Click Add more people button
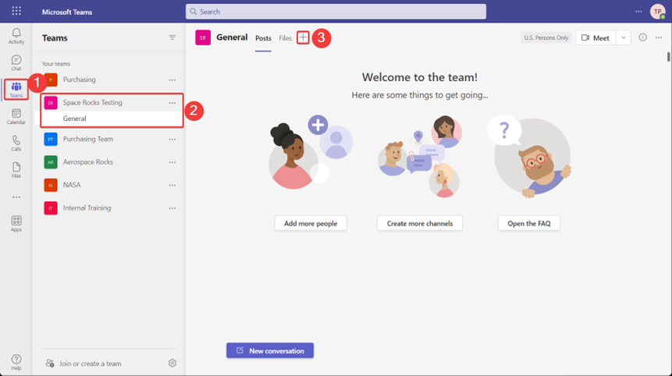The width and height of the screenshot is (672, 376). click(311, 224)
